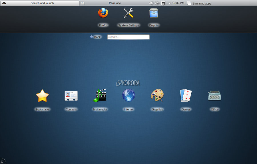Open the Internet category globe icon
Screen dimensions: 257x164
point(129,95)
